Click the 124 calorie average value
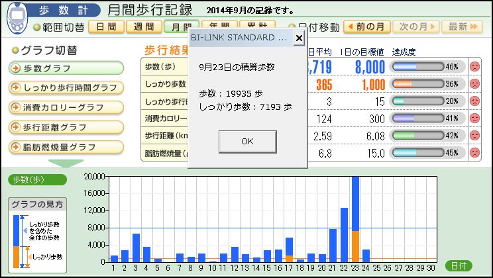This screenshot has width=493, height=278. [x=324, y=118]
